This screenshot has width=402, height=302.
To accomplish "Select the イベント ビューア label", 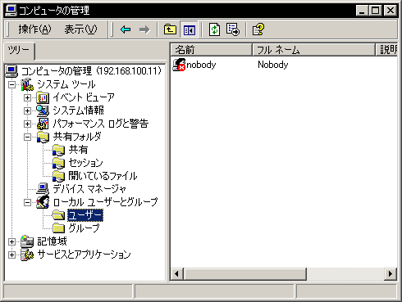I will click(84, 97).
